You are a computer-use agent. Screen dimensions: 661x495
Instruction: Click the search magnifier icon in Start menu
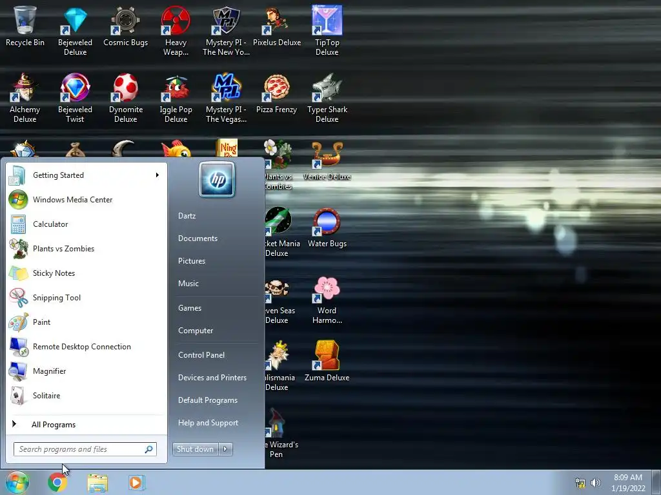pyautogui.click(x=149, y=449)
